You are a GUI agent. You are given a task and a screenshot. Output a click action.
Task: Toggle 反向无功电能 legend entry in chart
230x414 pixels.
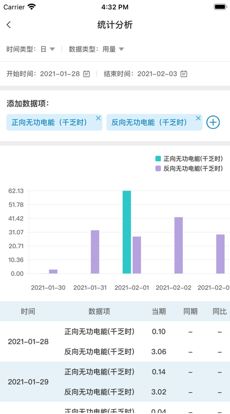[189, 168]
